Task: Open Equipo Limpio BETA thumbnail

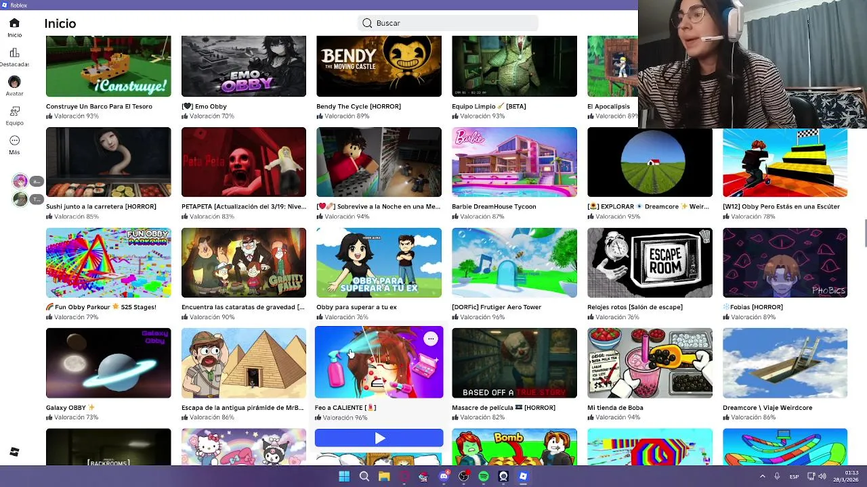Action: point(514,66)
